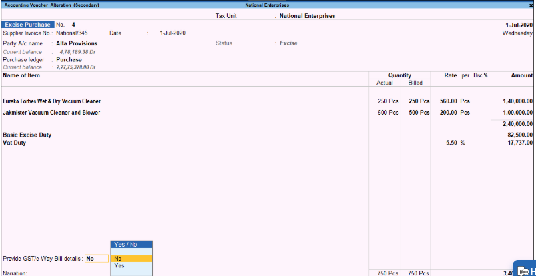This screenshot has width=536, height=276.
Task: Click Supplier Invoice No. value National/345
Action: click(72, 33)
